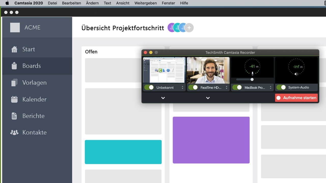Open the MacBook Pro microphone dropdown

(270, 87)
